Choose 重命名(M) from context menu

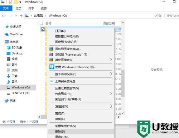[x=81, y=137]
